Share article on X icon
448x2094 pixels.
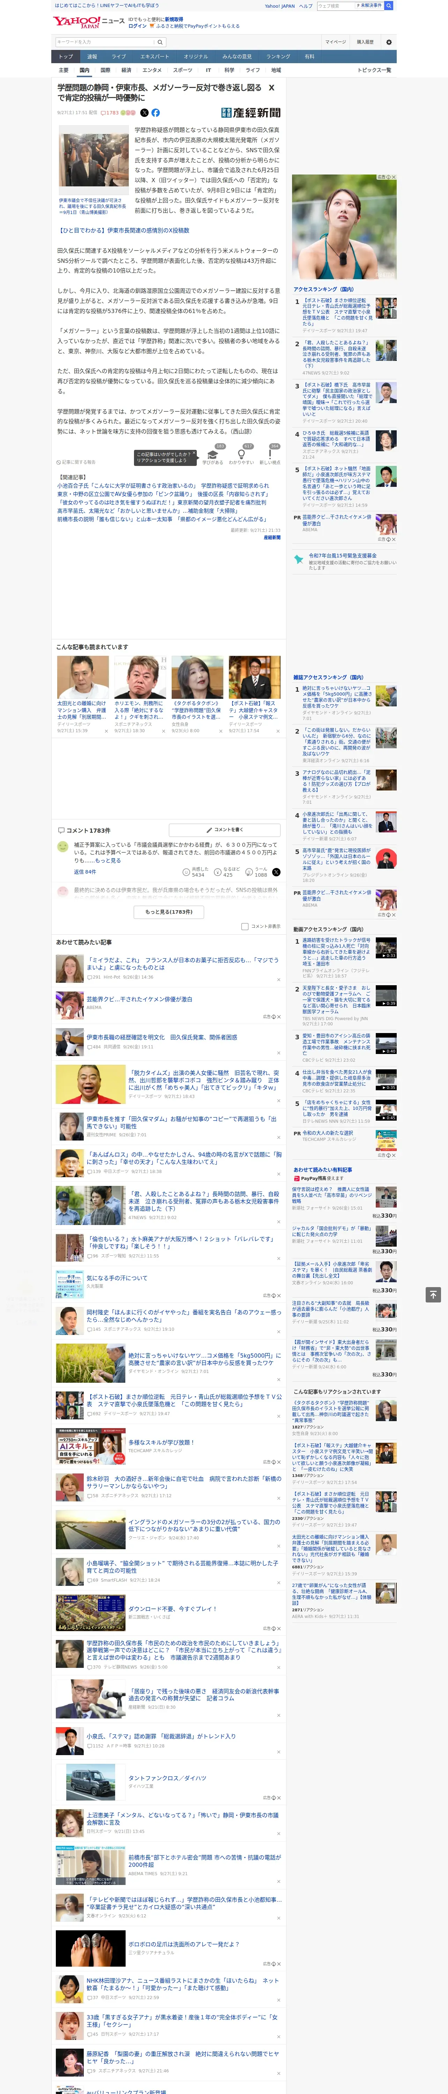click(x=145, y=113)
